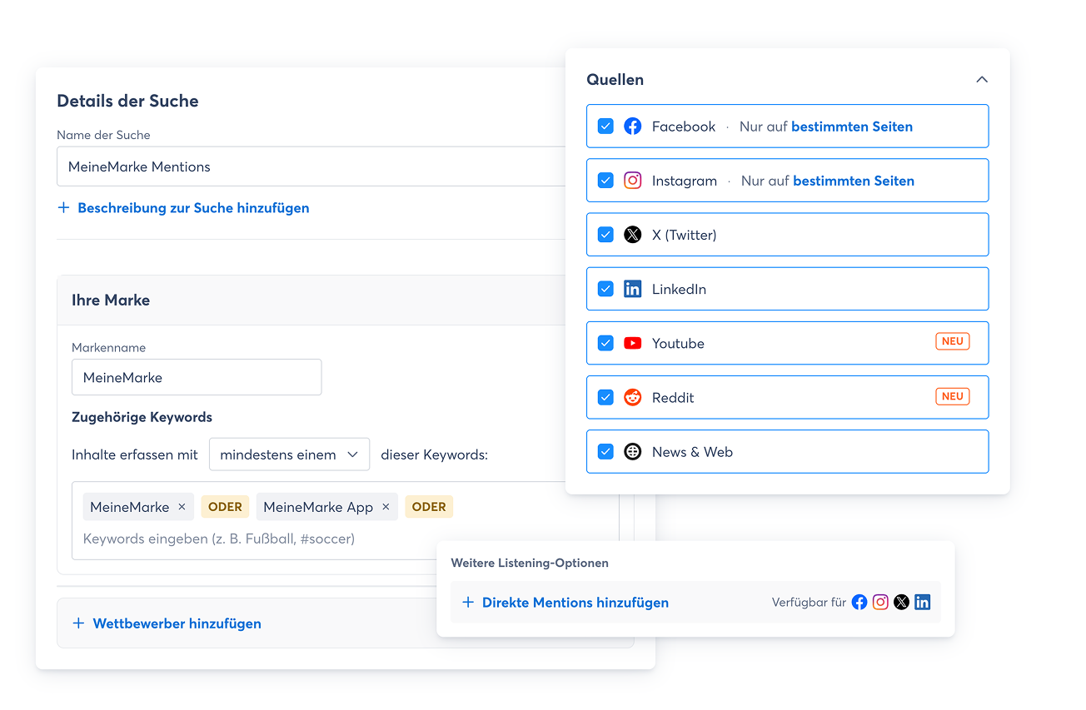Image resolution: width=1086 pixels, height=710 pixels.
Task: Click 'Wettbewerber hinzufügen' button
Action: click(x=177, y=623)
